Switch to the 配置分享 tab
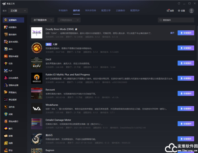This screenshot has width=198, height=153. 106,11
